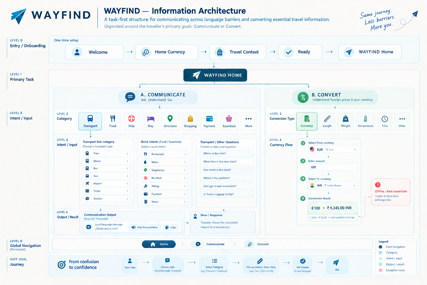Choose the Station transport row
The height and width of the screenshot is (285, 427).
(107, 199)
